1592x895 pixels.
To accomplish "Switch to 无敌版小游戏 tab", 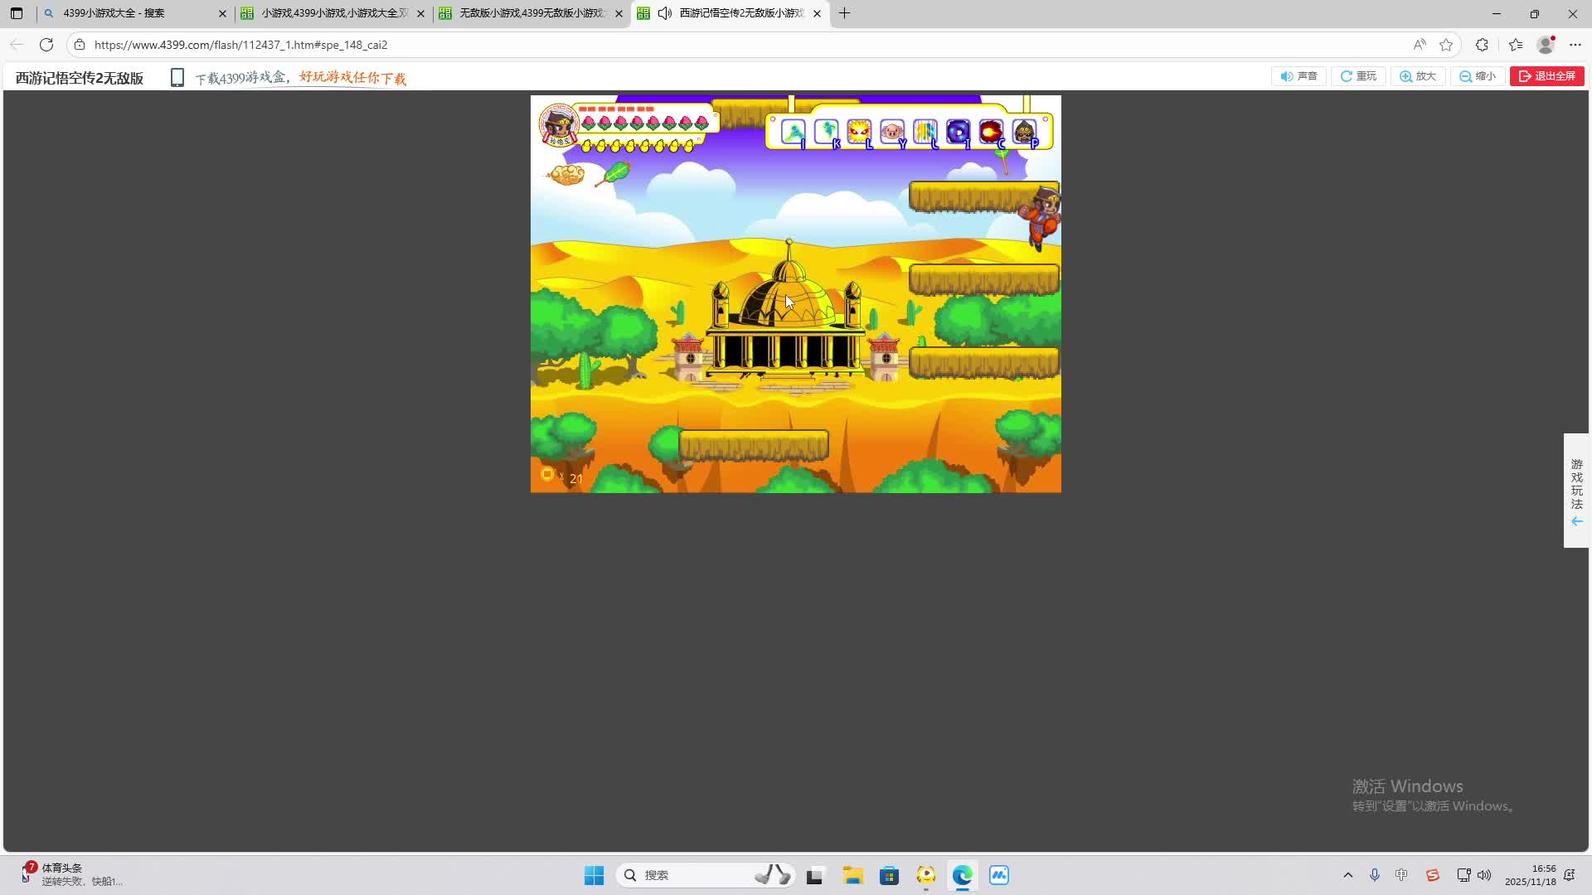I will (x=531, y=13).
